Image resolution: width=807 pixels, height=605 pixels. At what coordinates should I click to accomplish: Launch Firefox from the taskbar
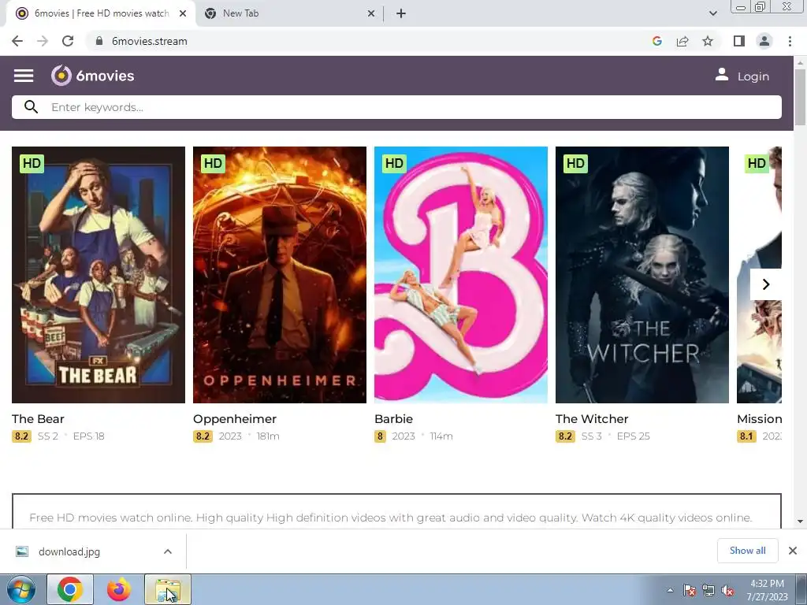119,589
